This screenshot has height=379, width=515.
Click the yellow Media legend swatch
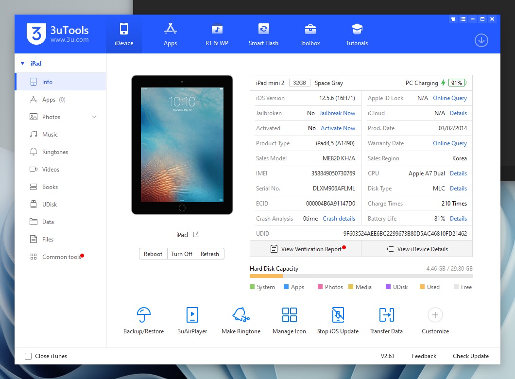click(x=351, y=287)
